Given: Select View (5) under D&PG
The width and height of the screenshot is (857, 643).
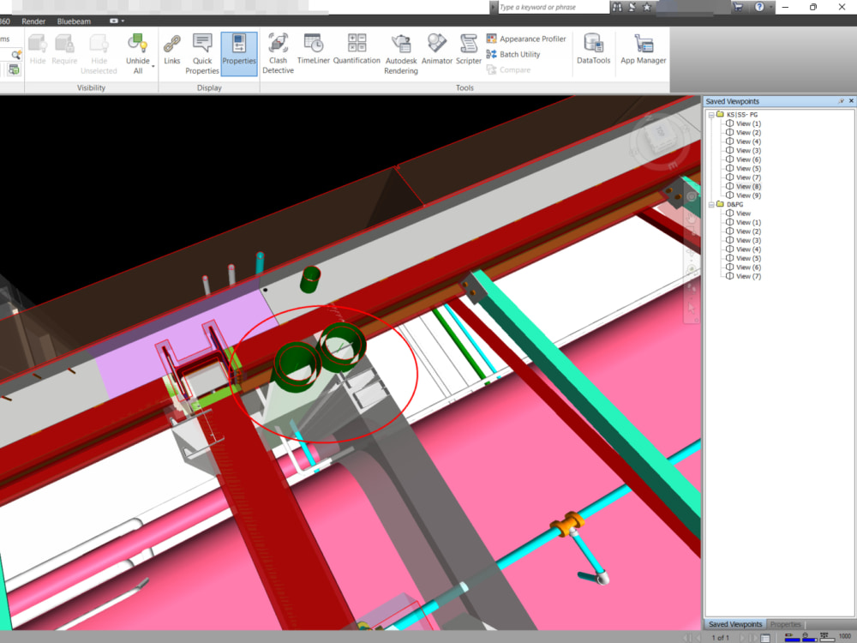Looking at the screenshot, I should coord(748,258).
